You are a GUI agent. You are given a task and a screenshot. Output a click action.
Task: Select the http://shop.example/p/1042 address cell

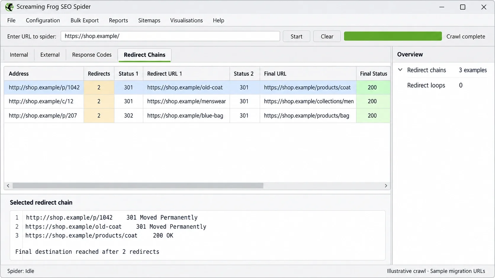[44, 87]
